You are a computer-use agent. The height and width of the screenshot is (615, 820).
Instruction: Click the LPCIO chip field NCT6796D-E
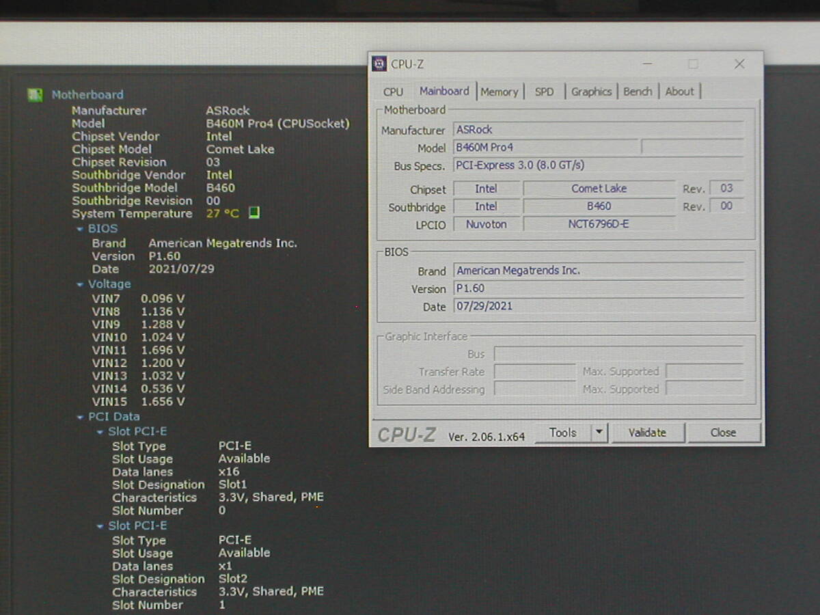coord(599,224)
